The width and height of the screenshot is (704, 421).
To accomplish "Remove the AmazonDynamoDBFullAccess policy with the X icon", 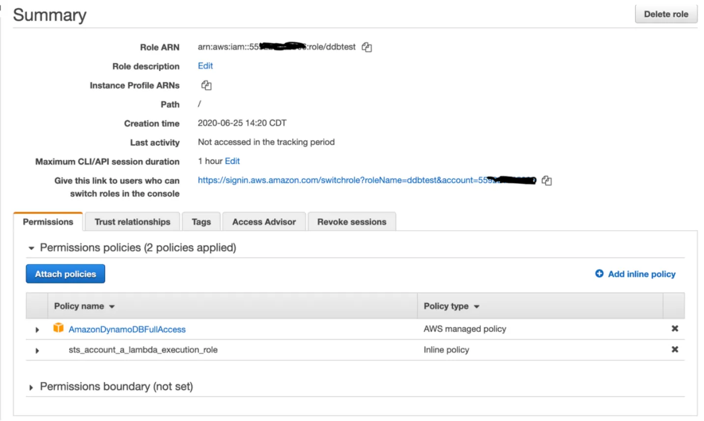I will [x=675, y=329].
